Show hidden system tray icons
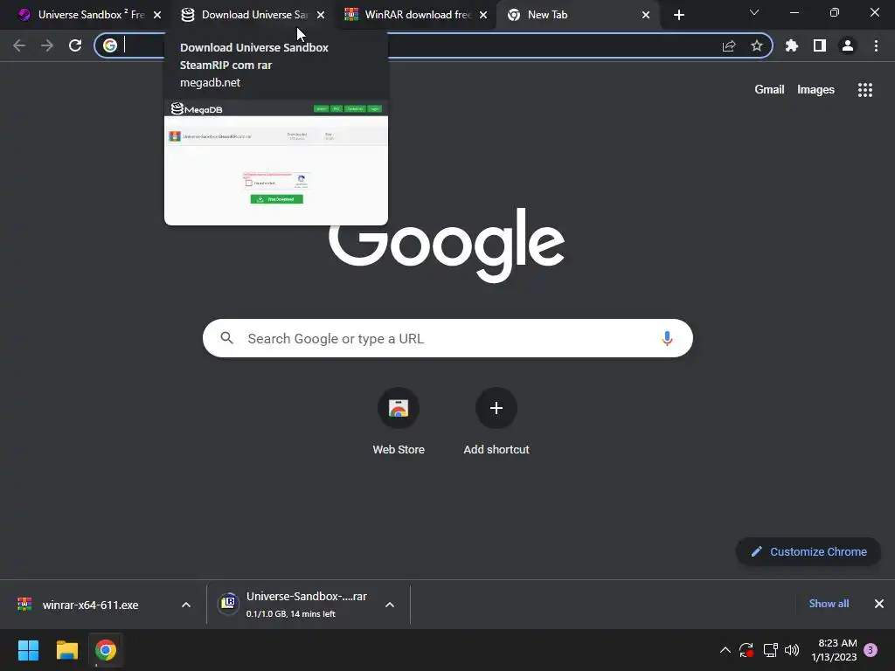The width and height of the screenshot is (895, 671). click(x=725, y=650)
